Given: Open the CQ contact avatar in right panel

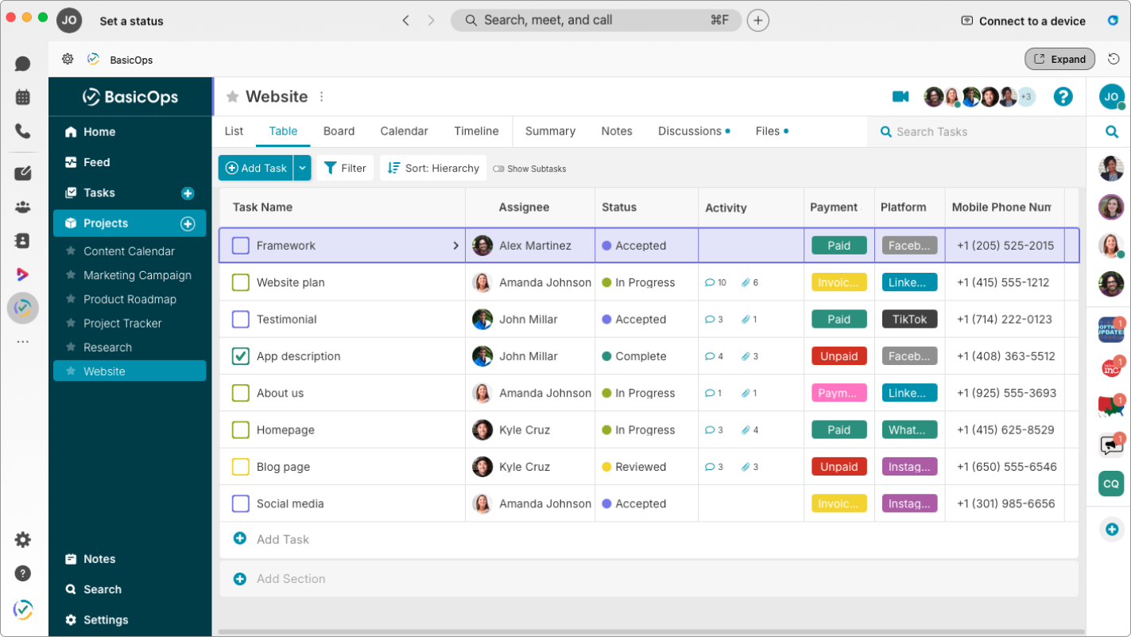Looking at the screenshot, I should click(x=1111, y=484).
